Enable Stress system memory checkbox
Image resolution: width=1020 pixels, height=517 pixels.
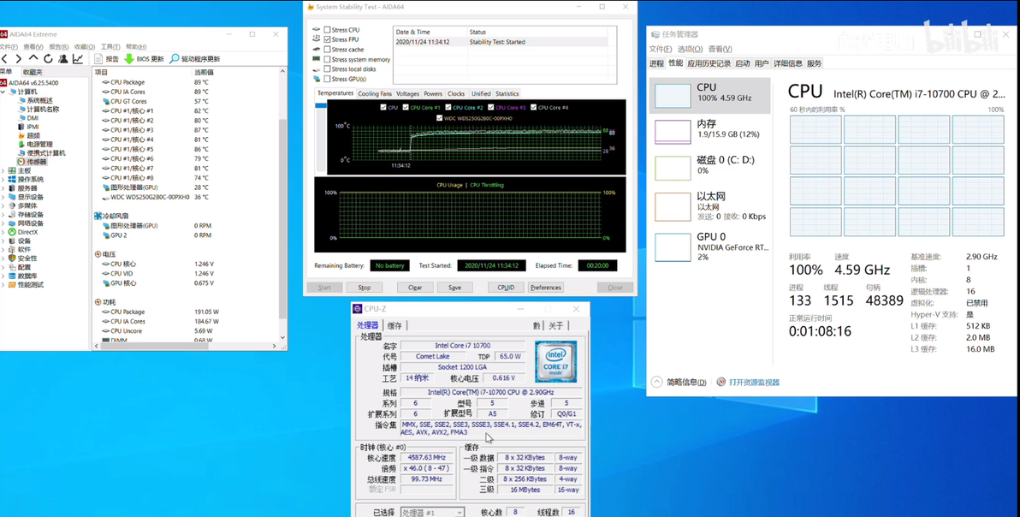[327, 59]
